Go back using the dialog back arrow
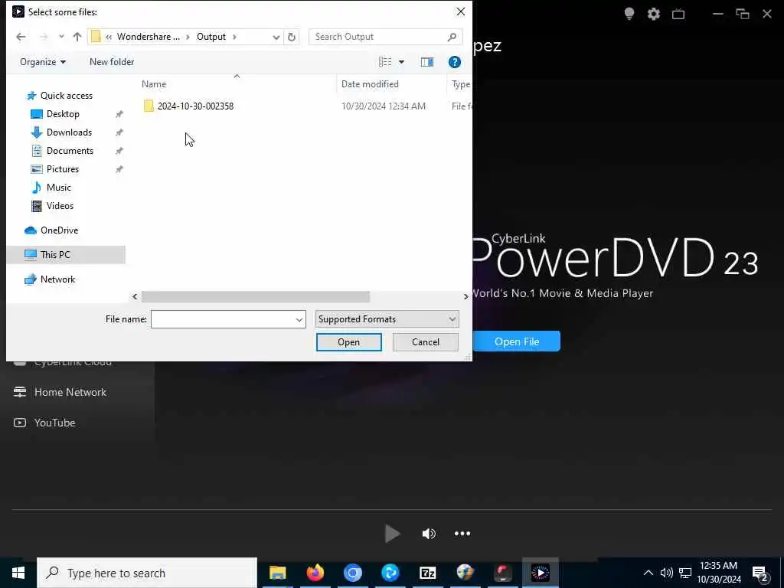784x588 pixels. (x=21, y=37)
